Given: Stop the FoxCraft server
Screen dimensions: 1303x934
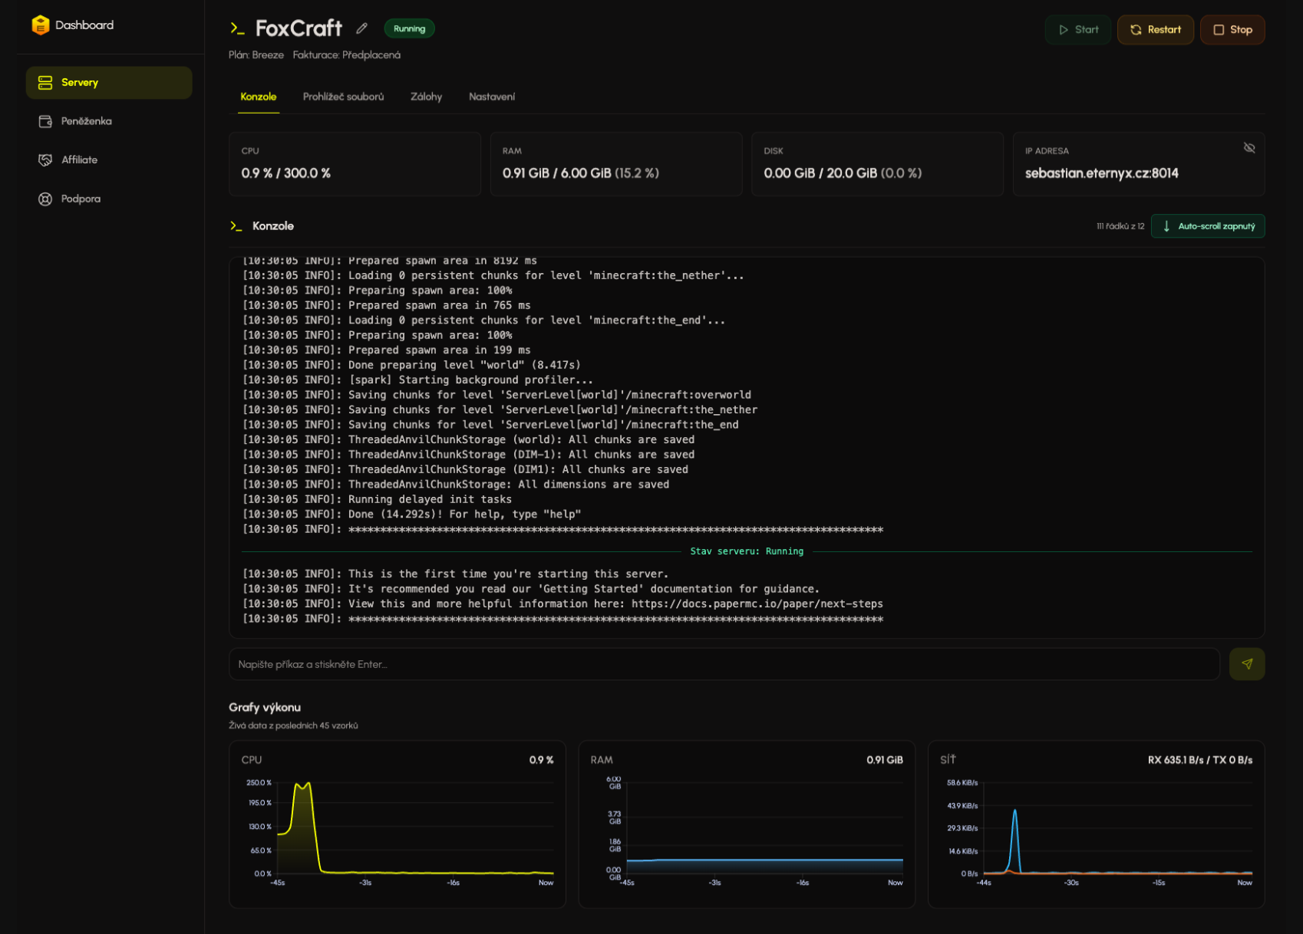Looking at the screenshot, I should pos(1232,30).
